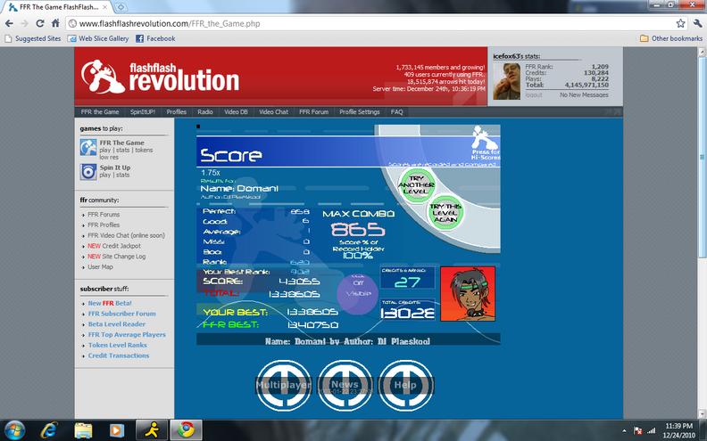Click the Help round button

coord(405,385)
